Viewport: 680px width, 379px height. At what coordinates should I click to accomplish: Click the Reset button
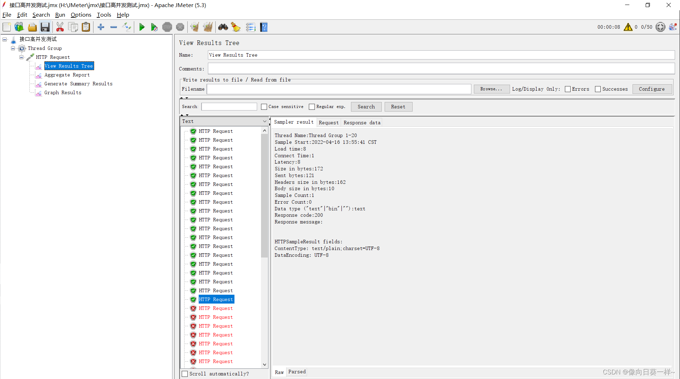(x=398, y=107)
